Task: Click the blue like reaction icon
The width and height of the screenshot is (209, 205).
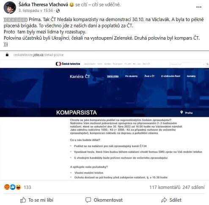Action: pos(13,187)
